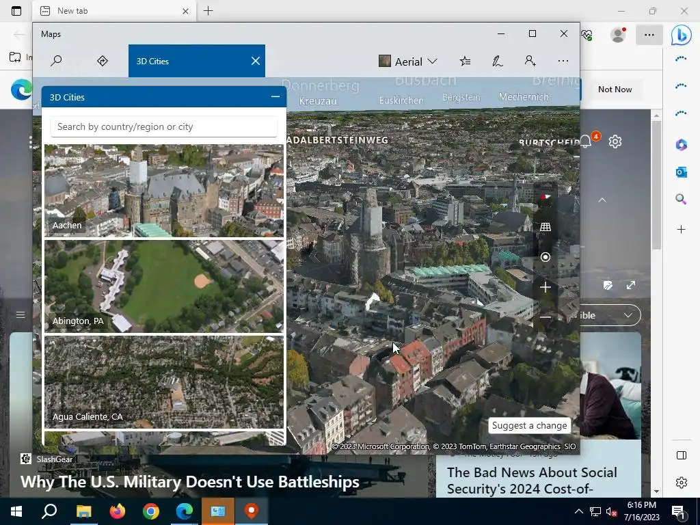Select the Abington, PA thumbnail
Image resolution: width=700 pixels, height=525 pixels.
click(x=164, y=286)
